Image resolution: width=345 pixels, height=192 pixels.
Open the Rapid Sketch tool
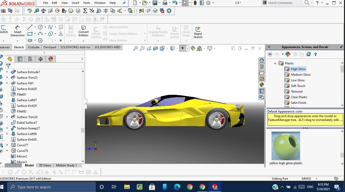click(x=198, y=32)
